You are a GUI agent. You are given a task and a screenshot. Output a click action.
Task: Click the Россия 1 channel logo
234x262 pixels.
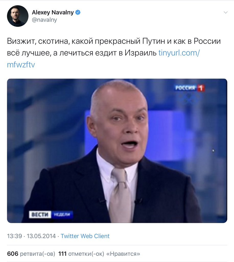tap(190, 88)
